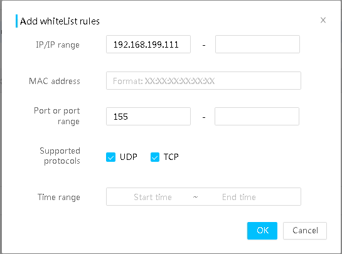The width and height of the screenshot is (342, 254).
Task: Open the Start time picker
Action: pyautogui.click(x=152, y=197)
